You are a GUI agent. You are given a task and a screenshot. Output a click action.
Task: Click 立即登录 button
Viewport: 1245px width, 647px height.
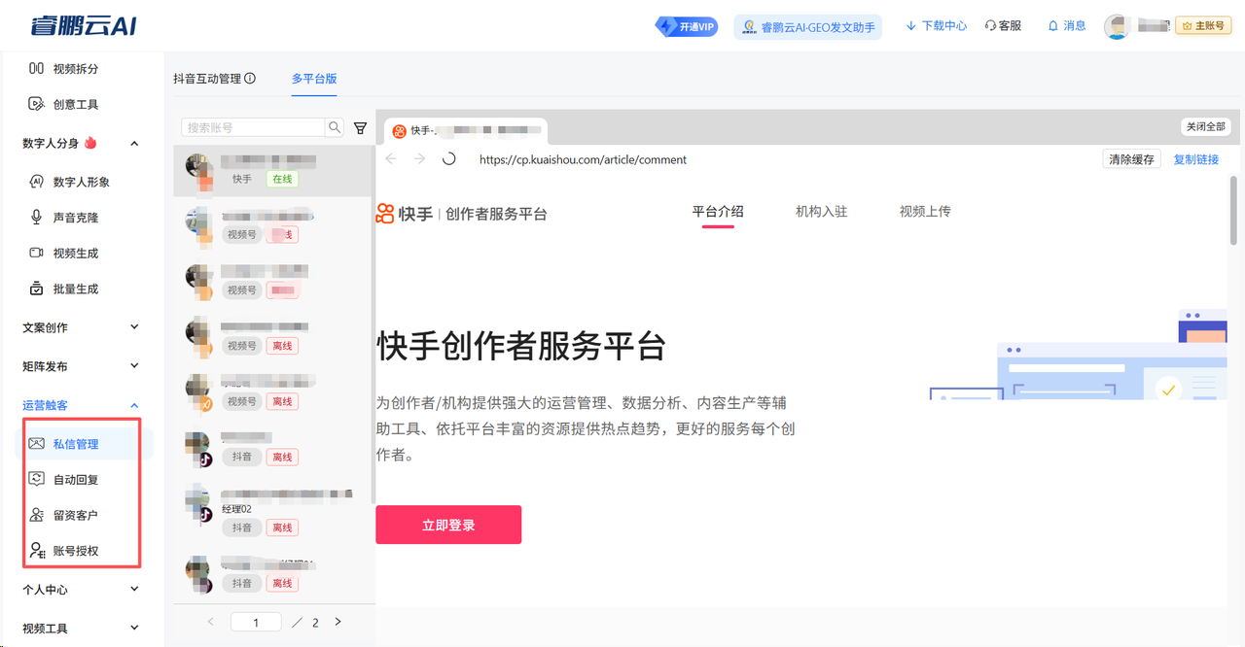pos(448,525)
